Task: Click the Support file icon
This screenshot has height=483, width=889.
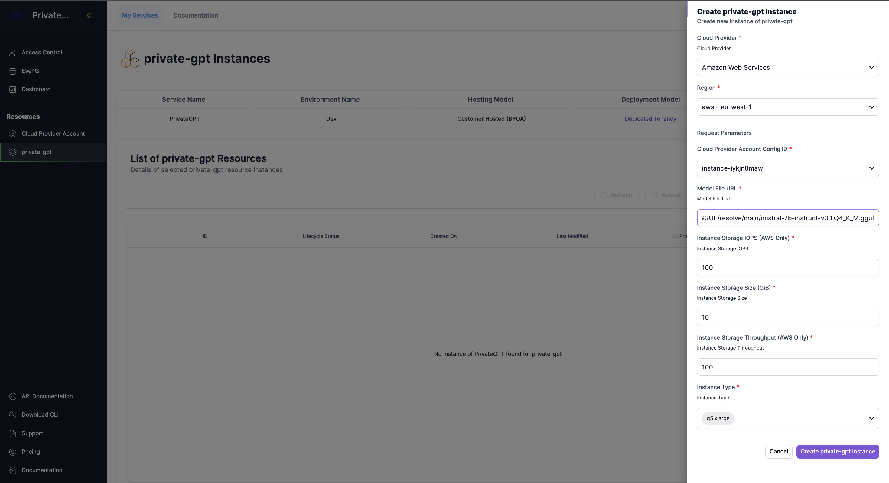Action: (x=13, y=433)
